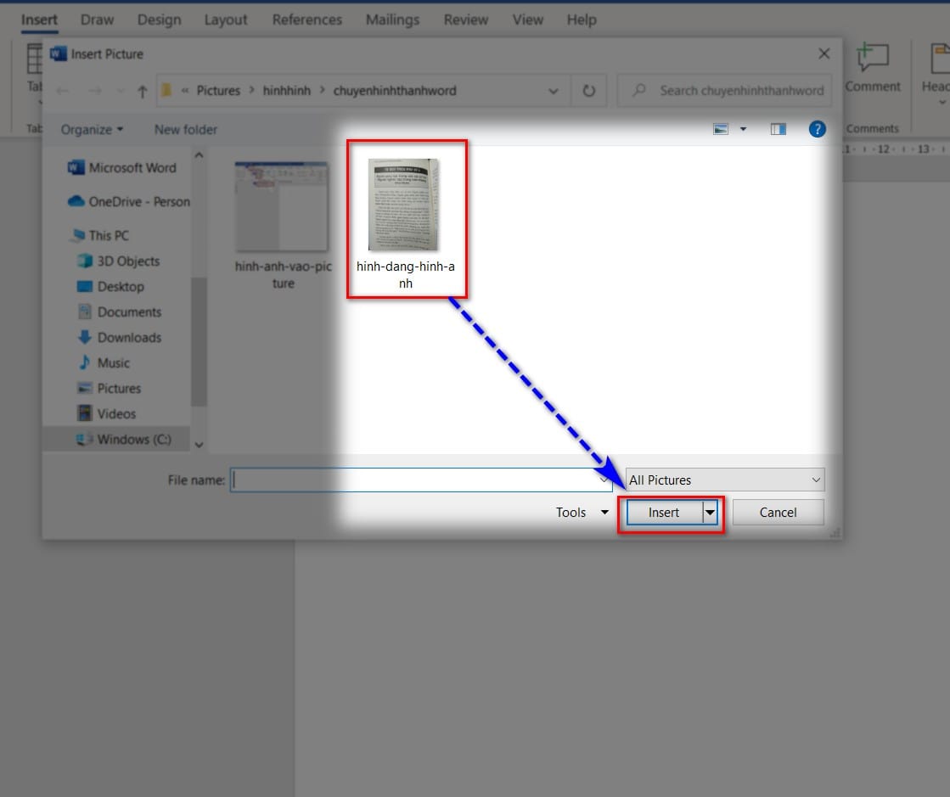Go up one folder level arrow
This screenshot has height=797, width=950.
point(143,92)
